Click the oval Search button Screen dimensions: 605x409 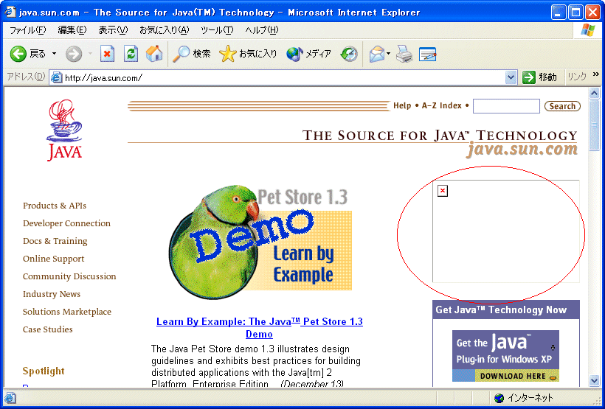(562, 106)
